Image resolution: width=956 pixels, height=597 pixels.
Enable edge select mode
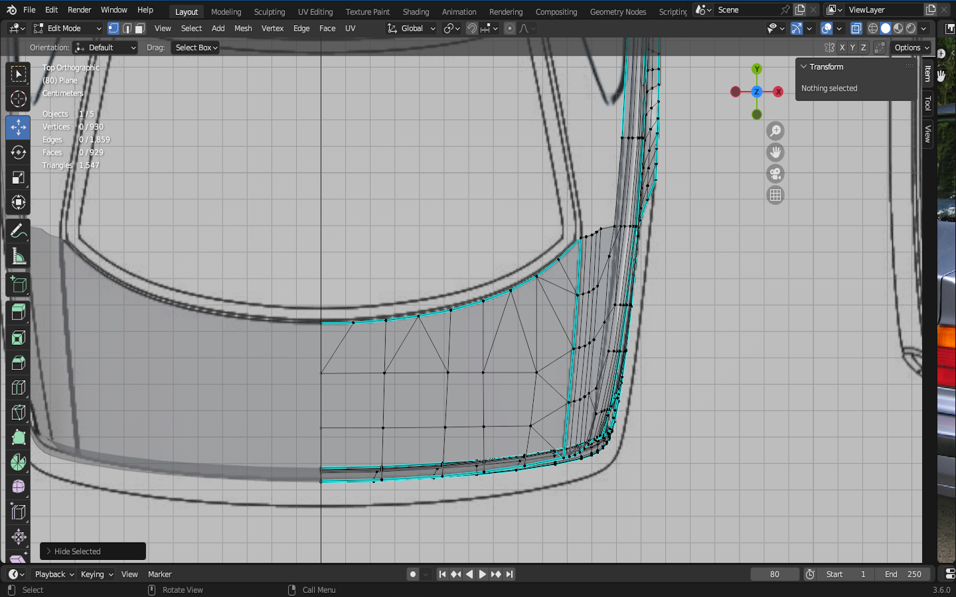click(x=127, y=29)
